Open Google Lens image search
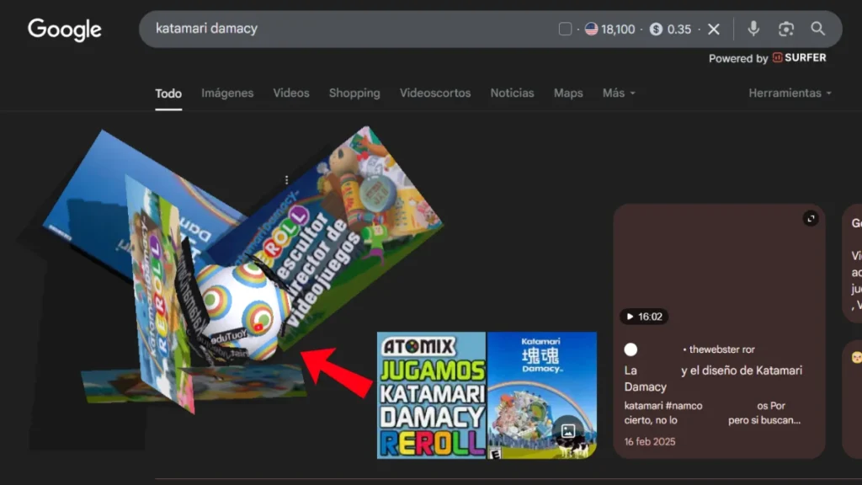862x485 pixels. click(785, 29)
